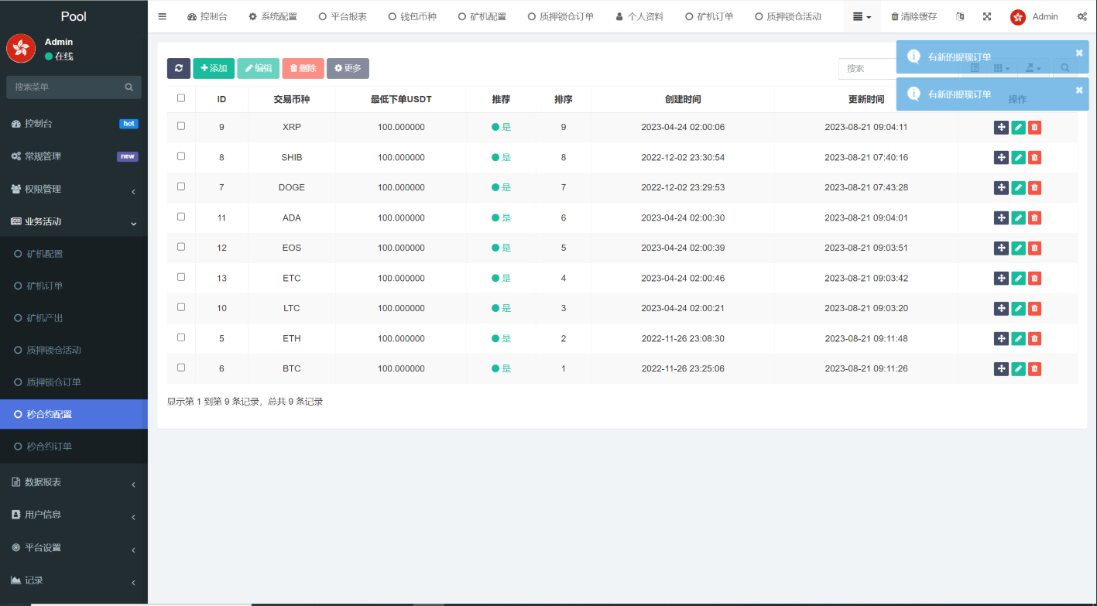Viewport: 1097px width, 606px height.
Task: Delete the SHIB row
Action: click(x=1034, y=157)
